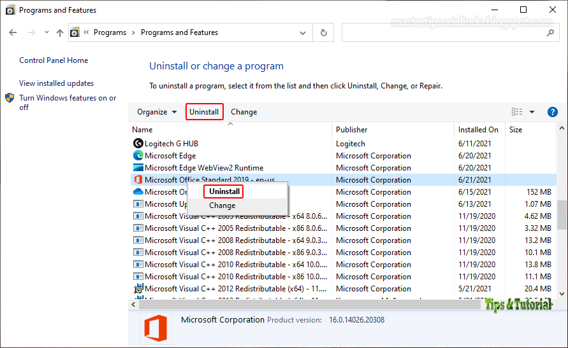Choose Change in the context menu
The width and height of the screenshot is (568, 348).
(x=222, y=205)
